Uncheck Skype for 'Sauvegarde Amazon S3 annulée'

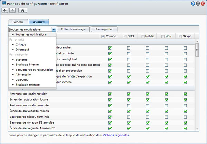coord(185,123)
